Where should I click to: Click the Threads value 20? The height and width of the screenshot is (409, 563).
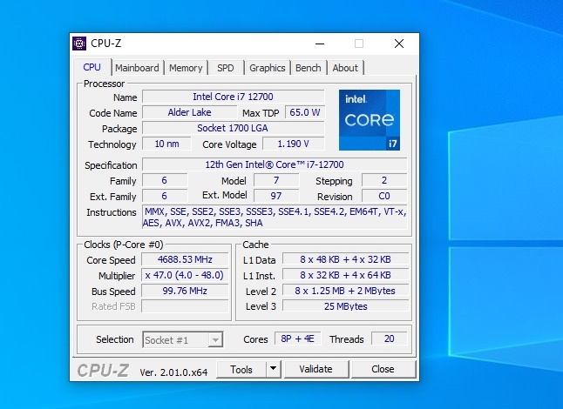390,339
